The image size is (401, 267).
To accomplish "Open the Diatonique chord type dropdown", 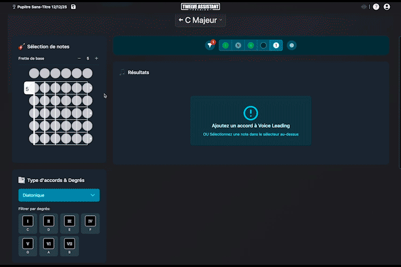I will point(59,195).
